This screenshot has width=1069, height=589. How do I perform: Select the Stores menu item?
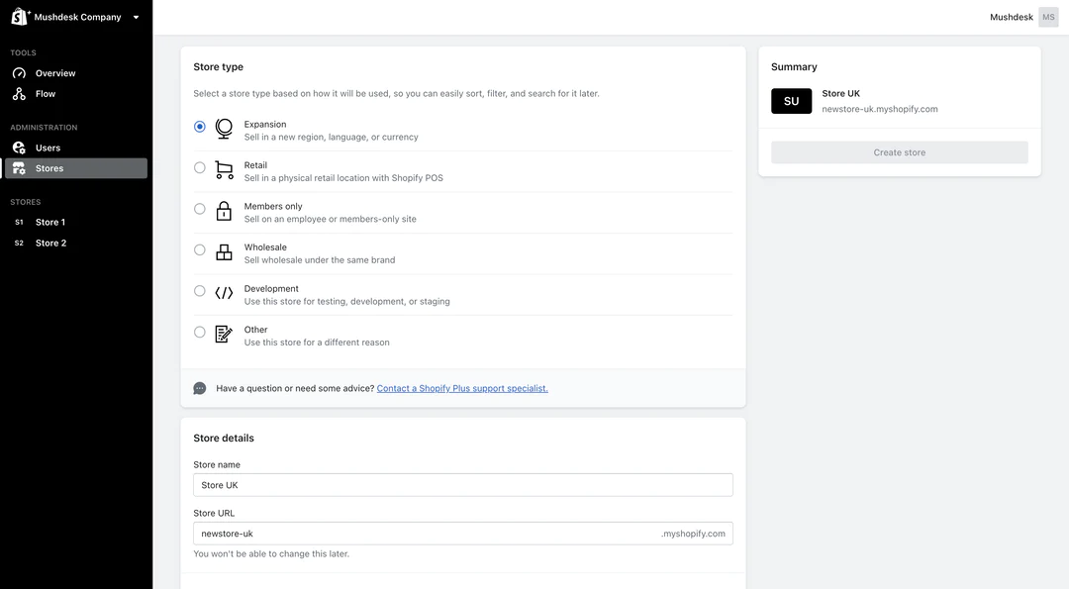click(76, 168)
